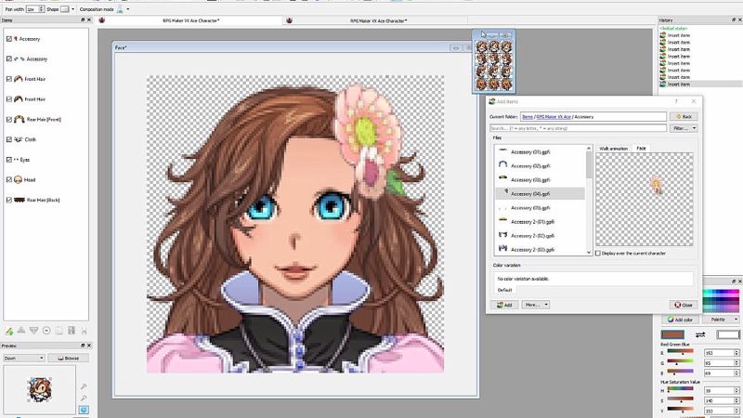Select Accessory (05).gpfi file
This screenshot has width=743, height=418.
tap(540, 207)
